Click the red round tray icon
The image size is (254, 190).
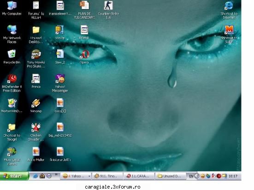point(219,176)
